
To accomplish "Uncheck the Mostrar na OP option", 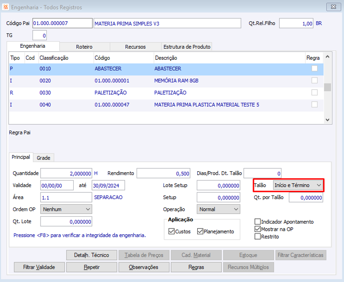I will tap(258, 229).
